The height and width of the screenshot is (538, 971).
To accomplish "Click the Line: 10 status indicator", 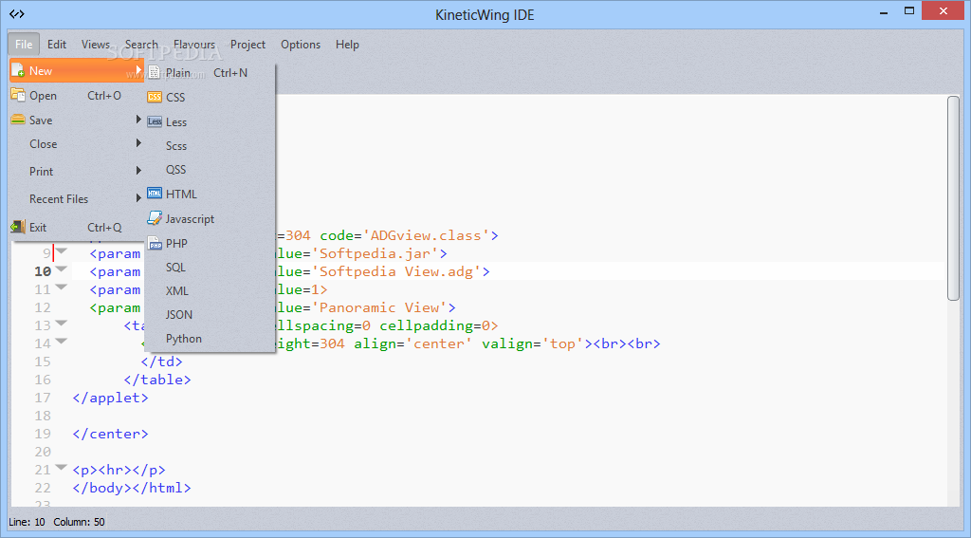I will point(27,522).
